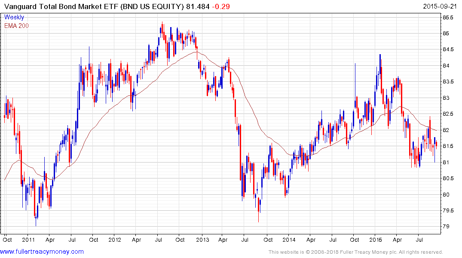
Task: Select the 2015 marker on time axis
Action: [375, 240]
